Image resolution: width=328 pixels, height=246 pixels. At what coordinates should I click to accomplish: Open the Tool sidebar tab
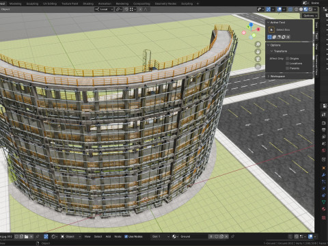316,36
